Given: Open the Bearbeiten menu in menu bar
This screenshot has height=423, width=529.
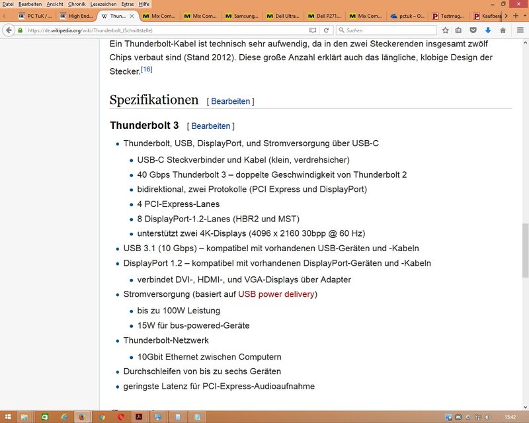Looking at the screenshot, I should (30, 4).
